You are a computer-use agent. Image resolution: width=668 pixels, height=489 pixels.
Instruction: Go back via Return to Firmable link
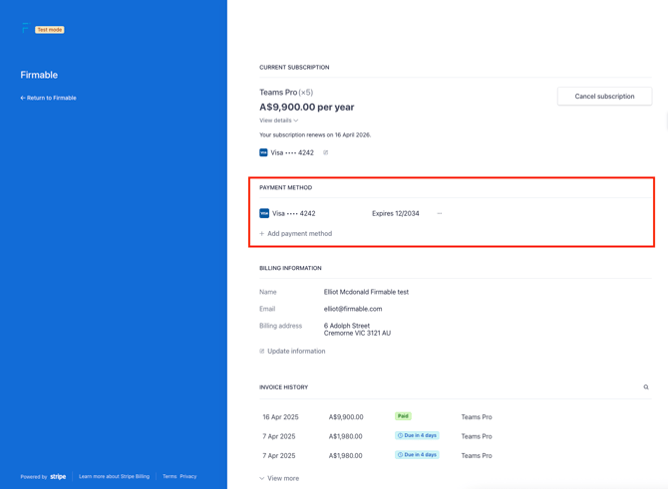click(49, 98)
